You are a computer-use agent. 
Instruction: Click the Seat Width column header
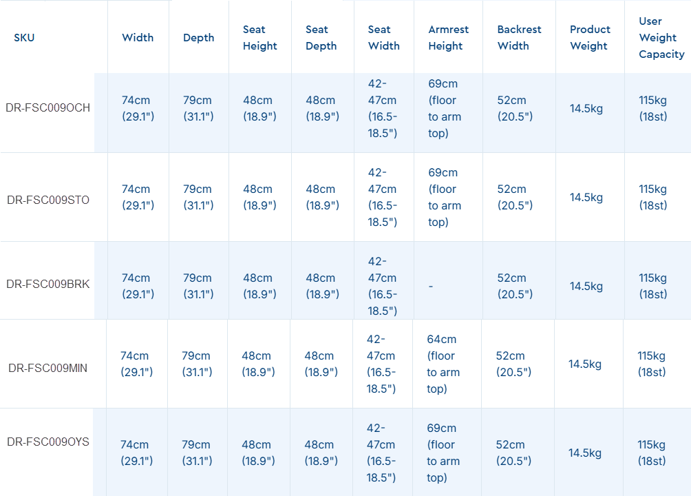pyautogui.click(x=383, y=37)
